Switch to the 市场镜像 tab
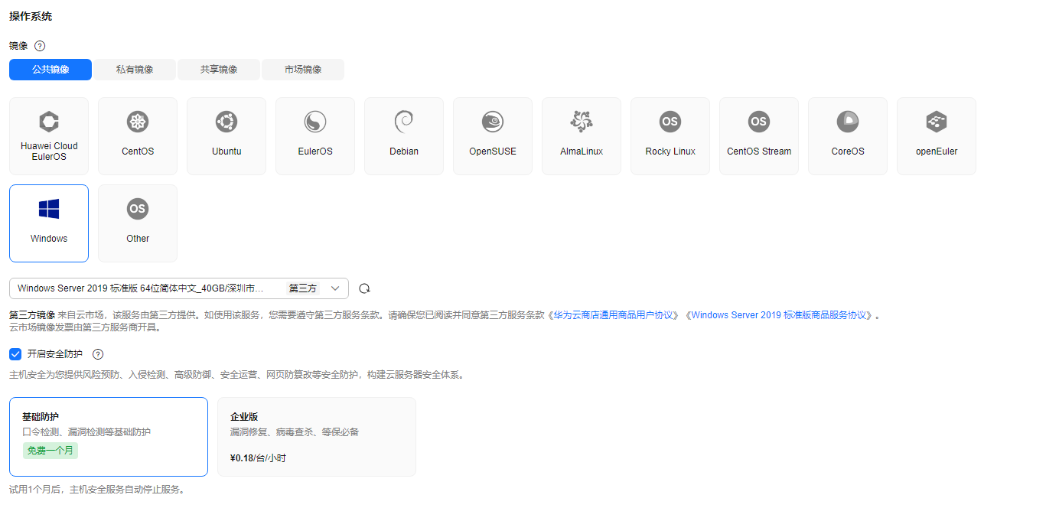The image size is (1059, 508). click(303, 70)
